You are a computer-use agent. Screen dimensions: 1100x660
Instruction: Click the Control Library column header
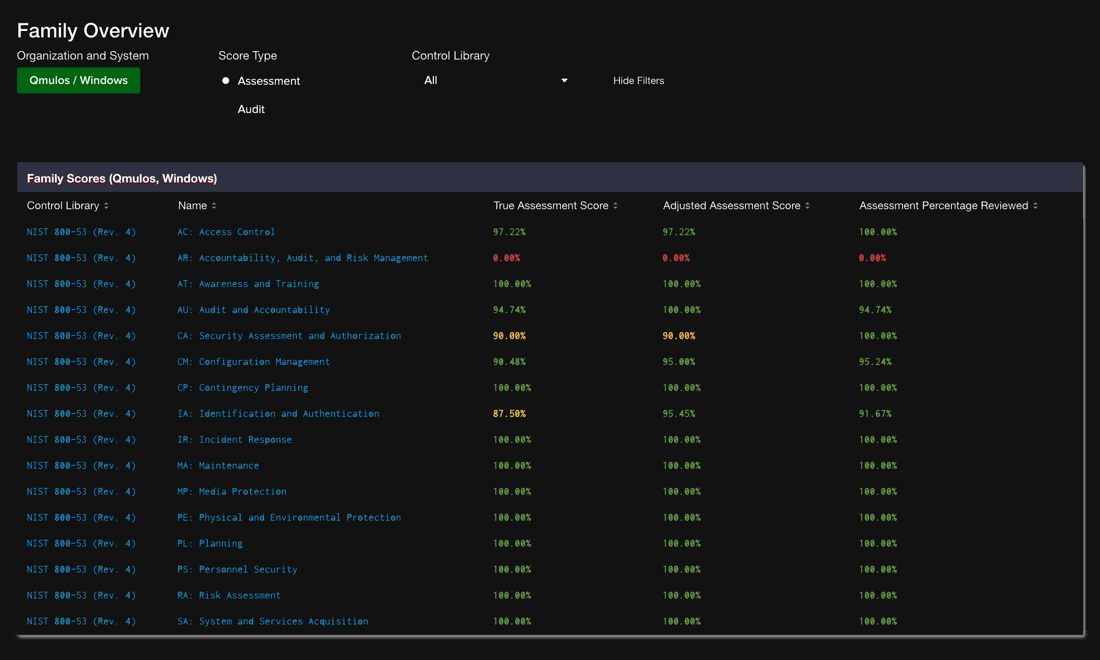[x=63, y=205]
